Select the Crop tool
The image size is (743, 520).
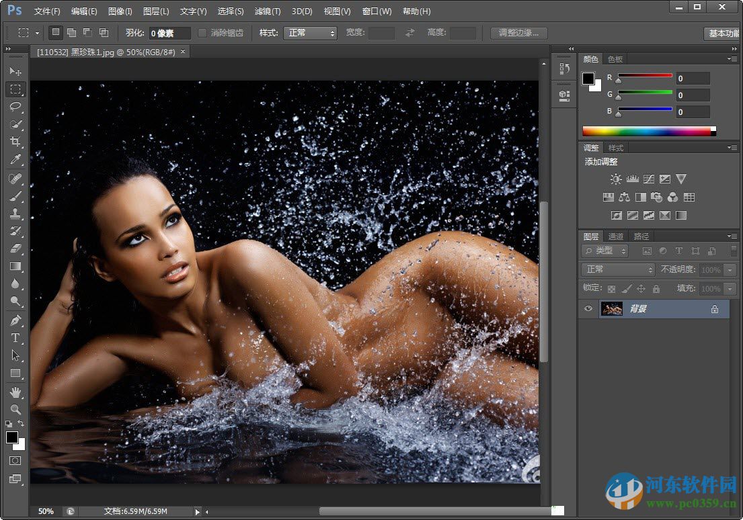15,142
